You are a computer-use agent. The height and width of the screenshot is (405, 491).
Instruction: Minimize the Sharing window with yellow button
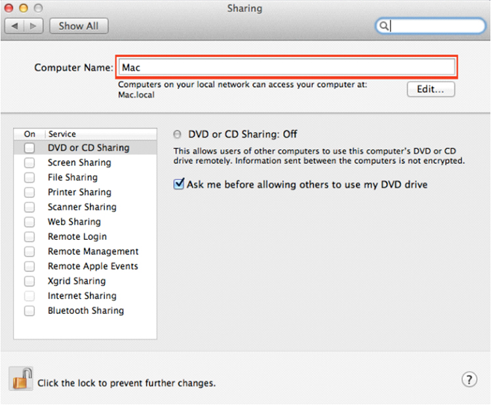tap(24, 8)
